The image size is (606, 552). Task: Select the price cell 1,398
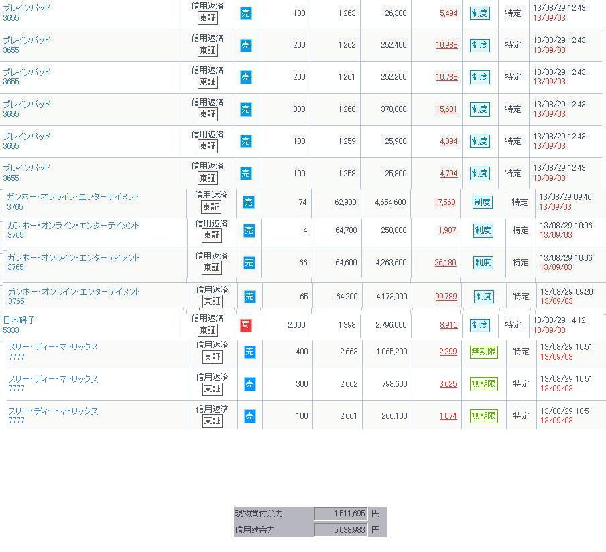click(x=347, y=325)
